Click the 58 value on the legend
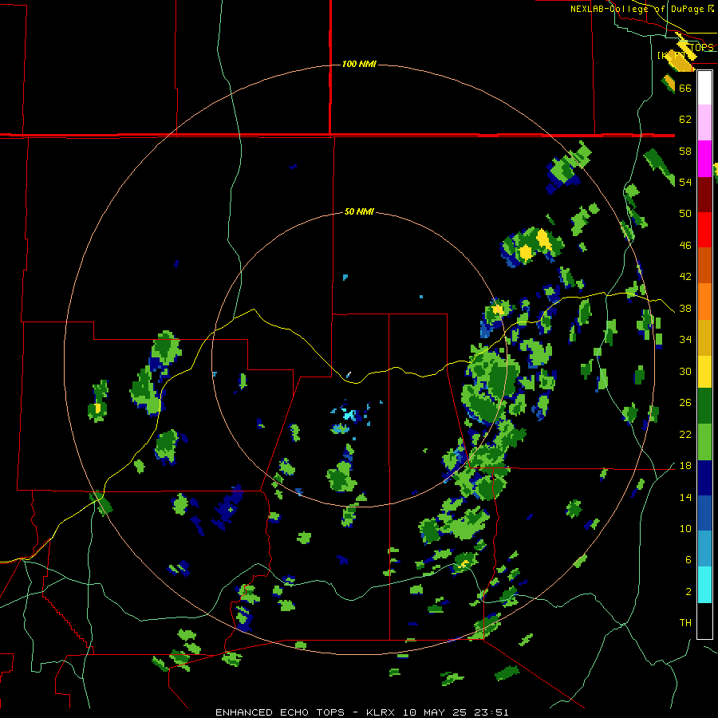Image resolution: width=718 pixels, height=718 pixels. click(685, 151)
